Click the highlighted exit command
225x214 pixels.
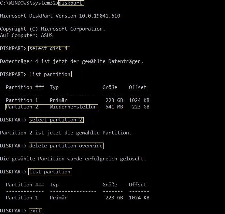click(x=35, y=211)
